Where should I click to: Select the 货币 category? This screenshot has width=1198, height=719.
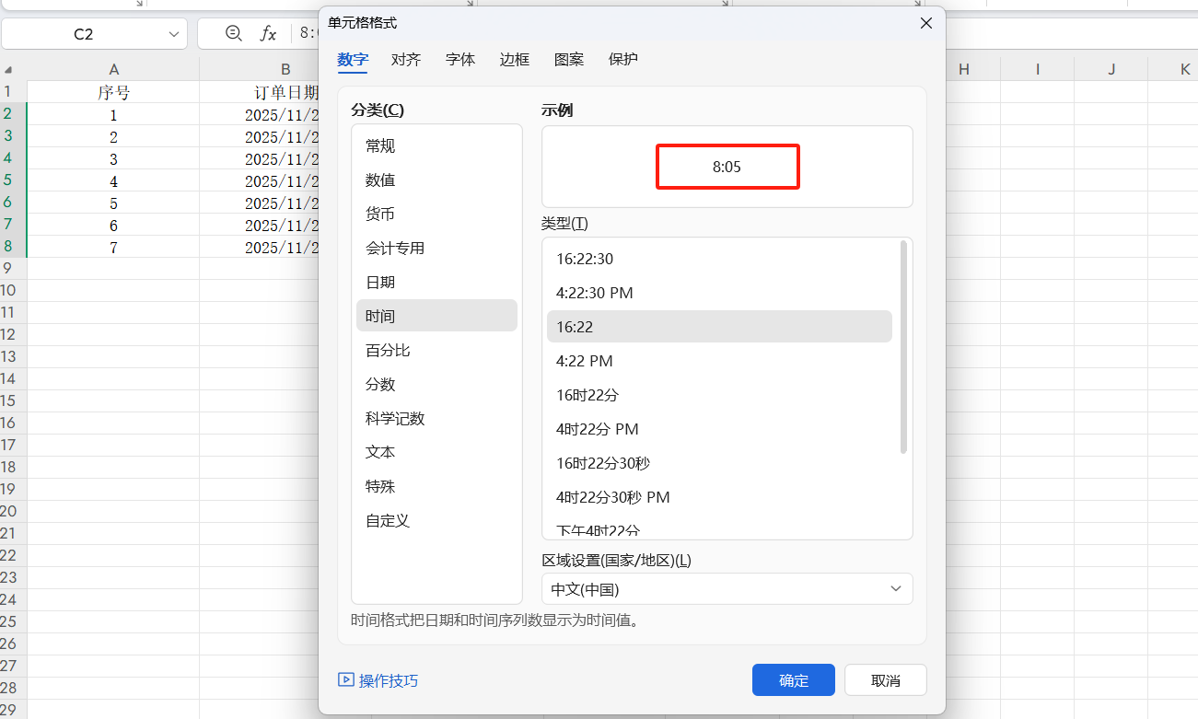click(x=380, y=215)
